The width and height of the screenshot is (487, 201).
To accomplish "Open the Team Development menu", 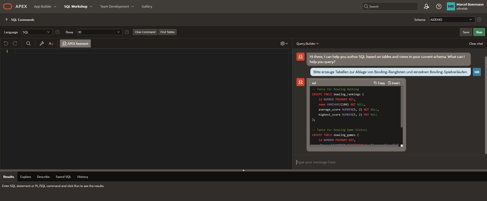I will tap(117, 6).
